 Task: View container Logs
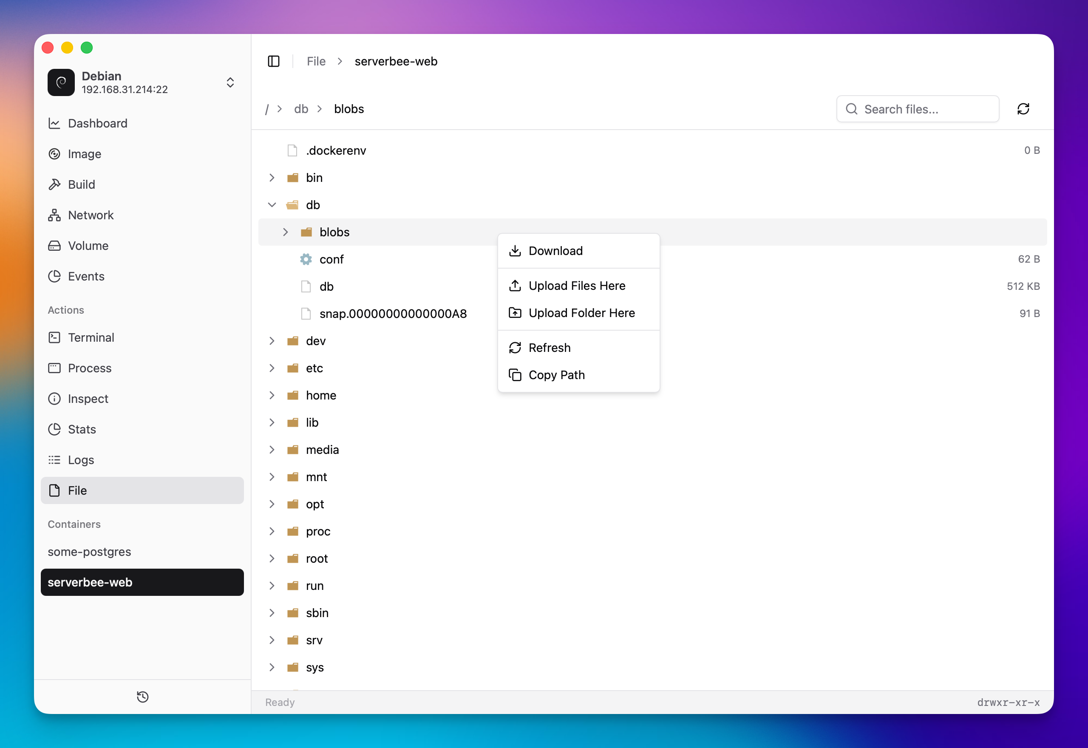coord(81,460)
